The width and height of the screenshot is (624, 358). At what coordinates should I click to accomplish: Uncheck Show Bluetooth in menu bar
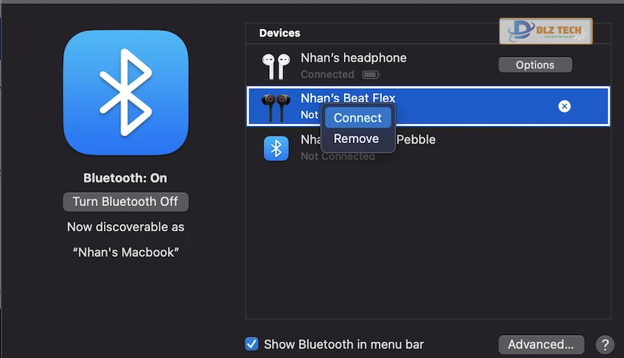click(x=252, y=344)
